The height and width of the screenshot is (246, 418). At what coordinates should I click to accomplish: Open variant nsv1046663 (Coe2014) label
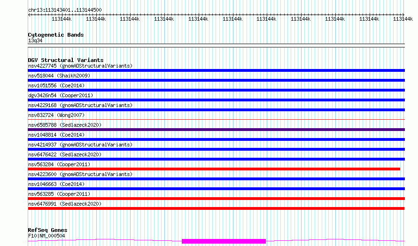click(x=56, y=184)
